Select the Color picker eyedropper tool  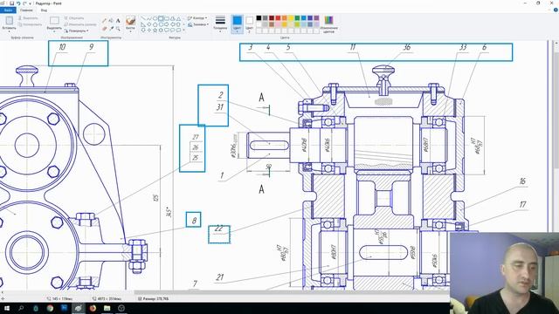click(x=112, y=29)
